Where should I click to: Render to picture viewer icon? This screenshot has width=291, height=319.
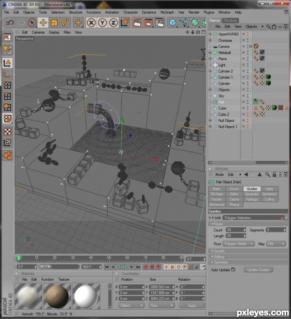pyautogui.click(x=148, y=23)
